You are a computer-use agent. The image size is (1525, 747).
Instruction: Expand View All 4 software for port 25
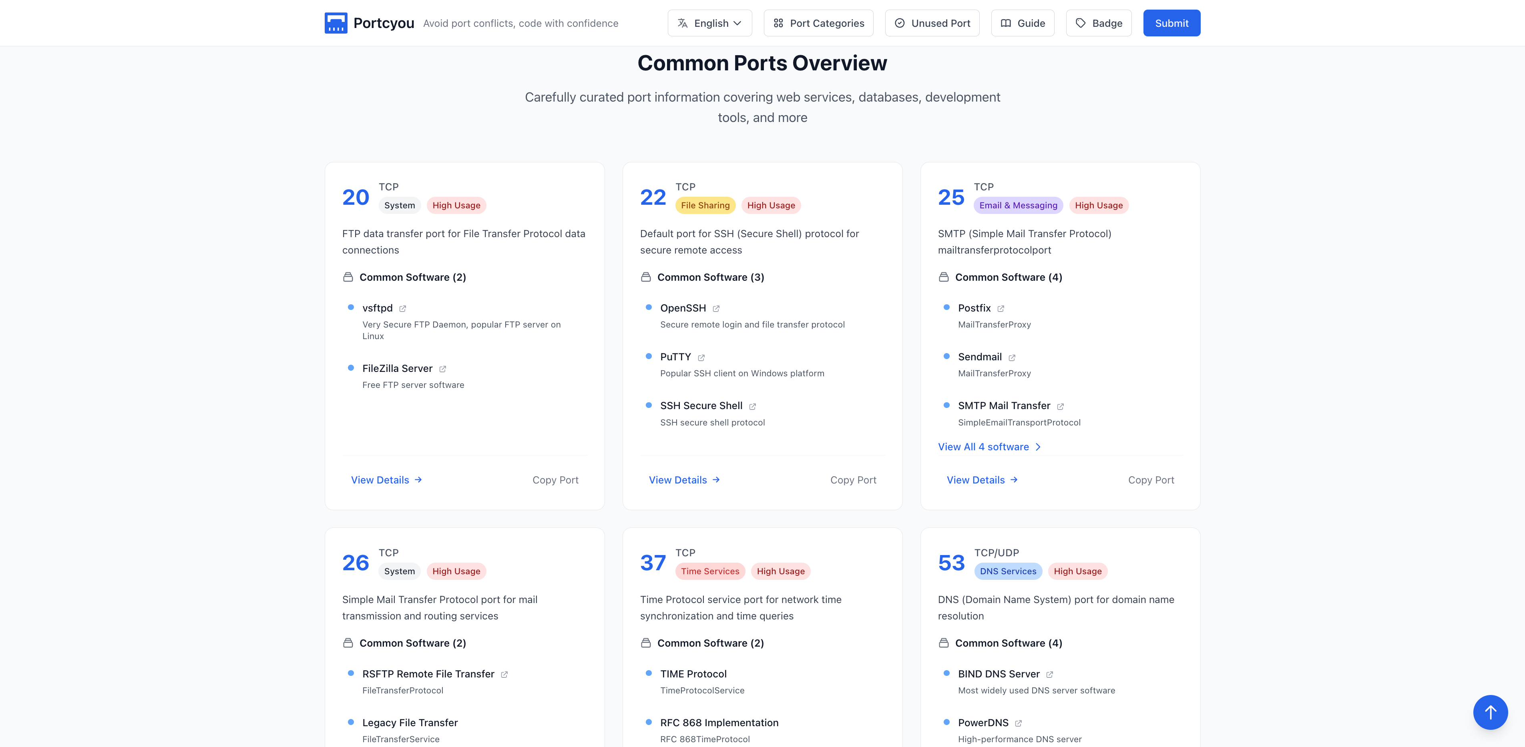point(989,447)
